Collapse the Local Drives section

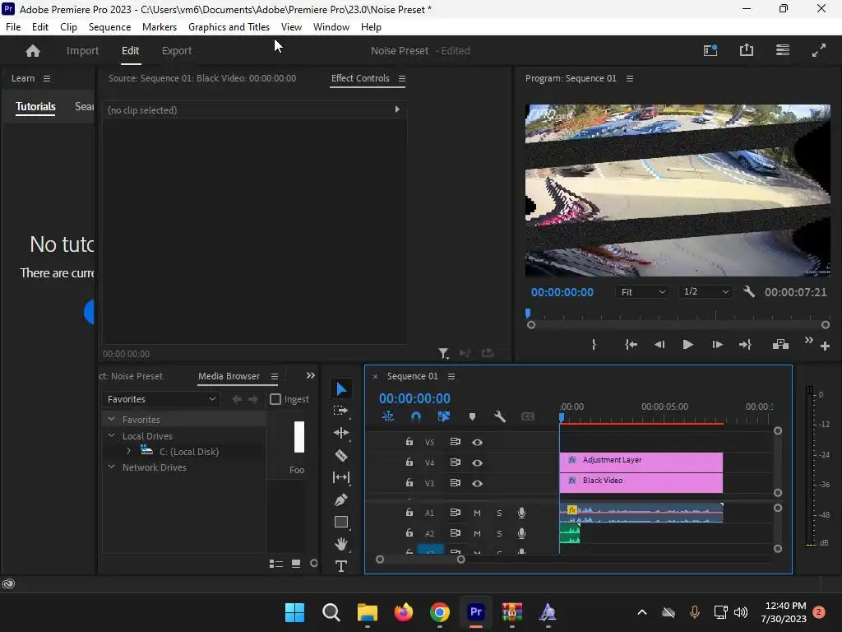tap(111, 435)
